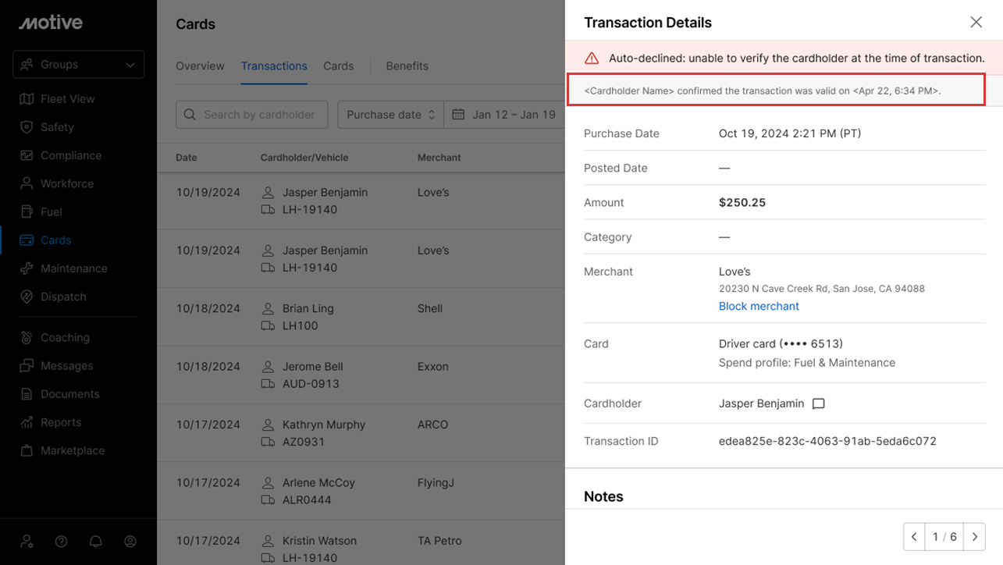
Task: Click the Motive logo
Action: (x=51, y=23)
